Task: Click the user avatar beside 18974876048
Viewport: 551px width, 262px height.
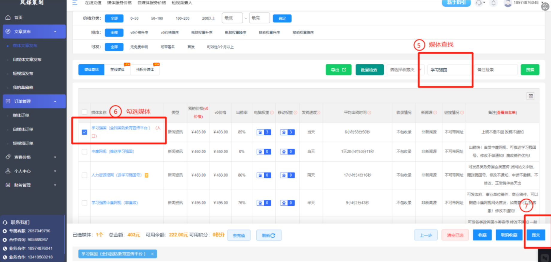Action: coord(508,3)
